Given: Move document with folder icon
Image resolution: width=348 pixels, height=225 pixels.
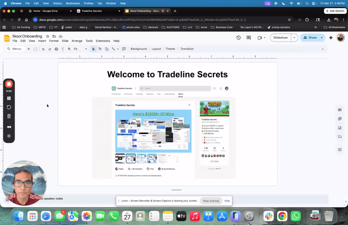Looking at the screenshot, I should click(54, 36).
